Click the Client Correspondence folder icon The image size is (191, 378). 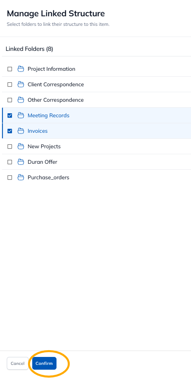tap(21, 84)
